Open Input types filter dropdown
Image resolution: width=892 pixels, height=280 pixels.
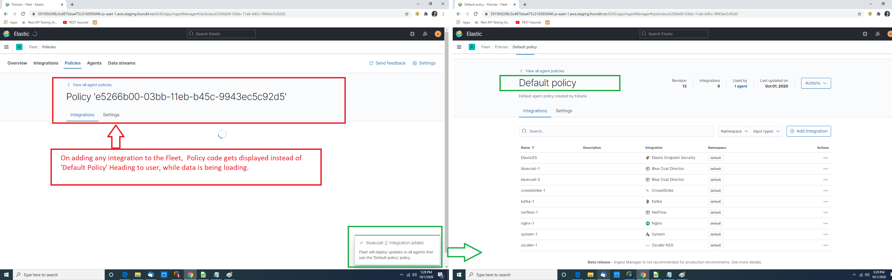tap(766, 131)
